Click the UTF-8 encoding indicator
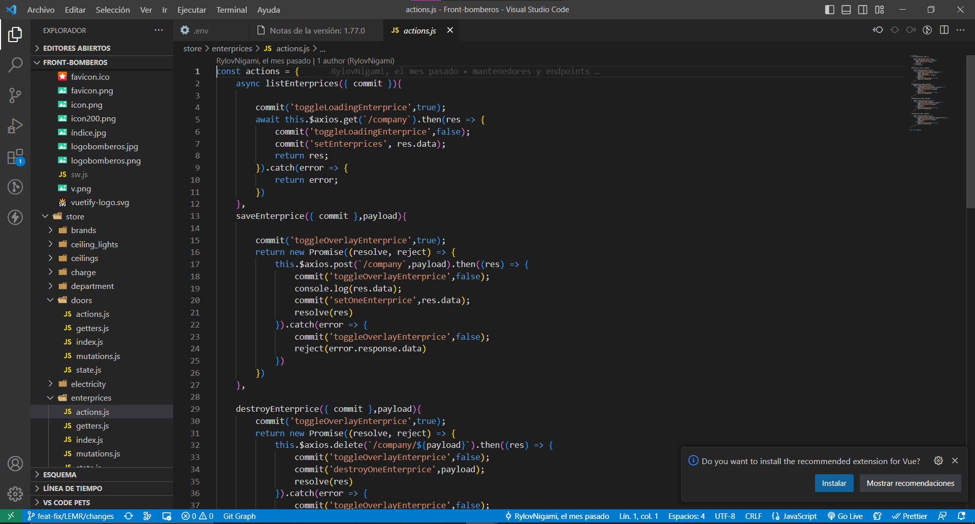The width and height of the screenshot is (975, 524). [725, 516]
